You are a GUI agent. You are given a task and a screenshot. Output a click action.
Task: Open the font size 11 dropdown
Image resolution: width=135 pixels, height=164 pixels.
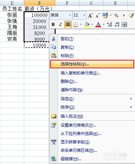(x=84, y=15)
